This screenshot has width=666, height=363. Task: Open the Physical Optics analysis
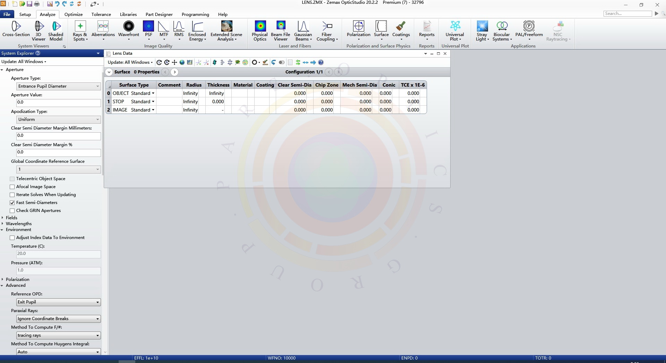(x=259, y=30)
